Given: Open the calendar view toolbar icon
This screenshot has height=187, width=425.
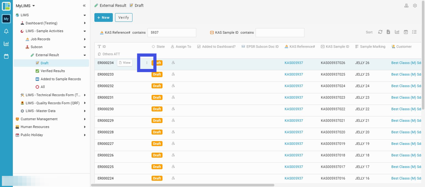Looking at the screenshot, I should pyautogui.click(x=406, y=32).
